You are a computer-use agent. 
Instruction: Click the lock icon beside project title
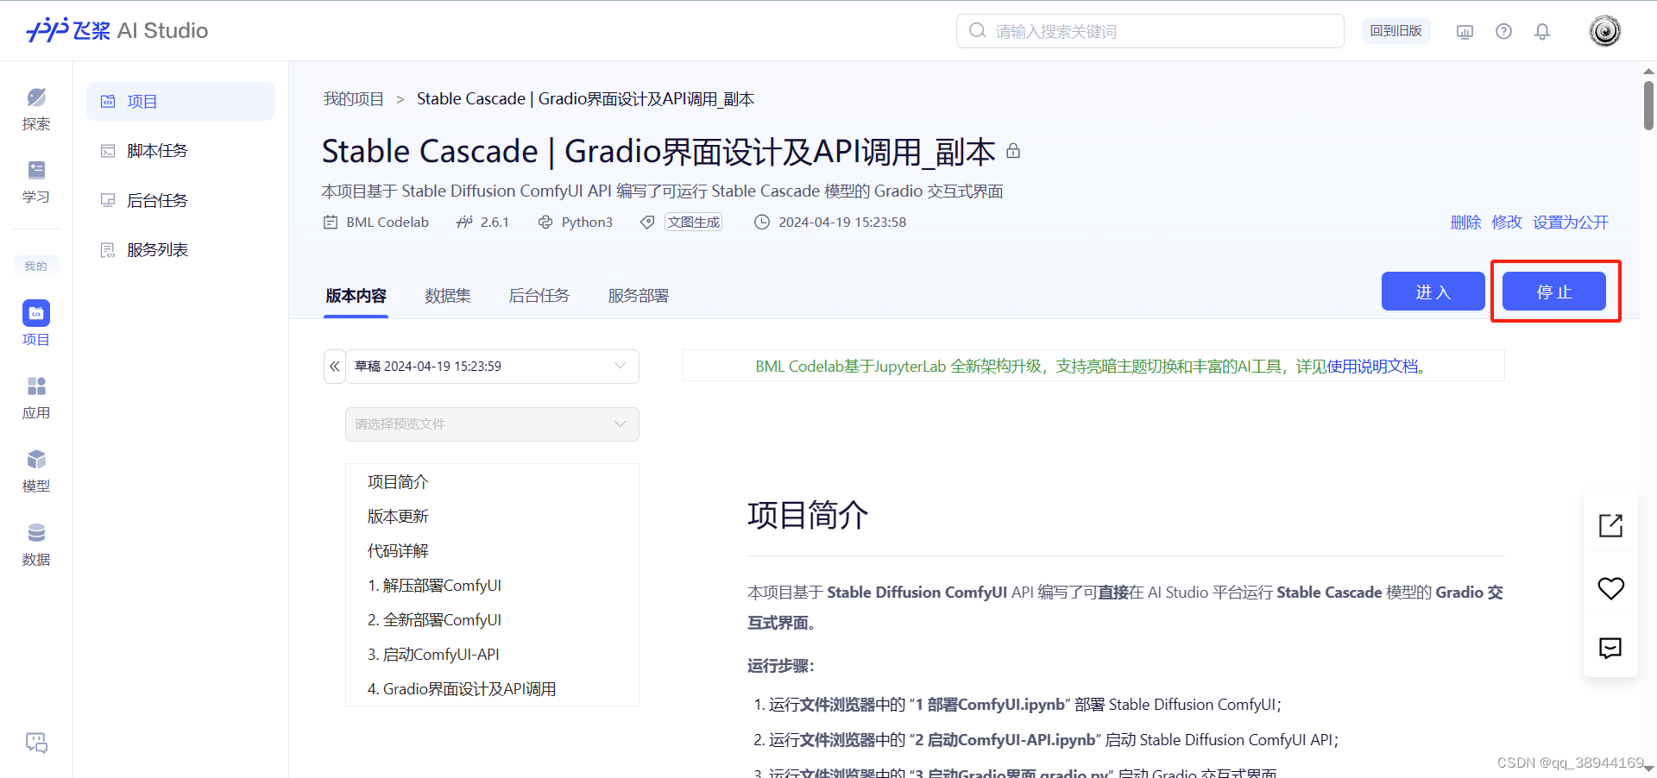tap(1013, 151)
